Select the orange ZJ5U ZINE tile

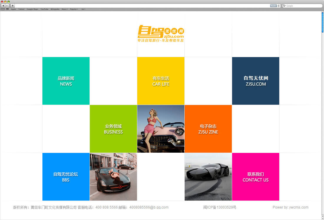click(x=208, y=129)
